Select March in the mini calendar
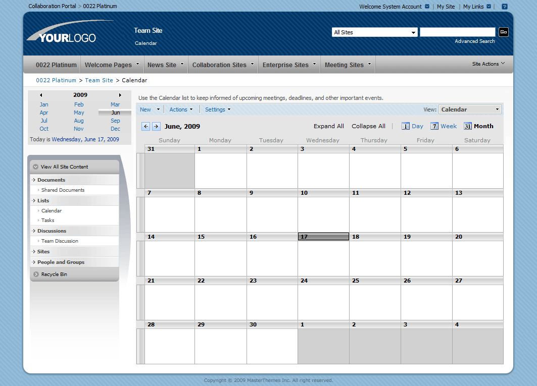This screenshot has width=537, height=386. (115, 104)
